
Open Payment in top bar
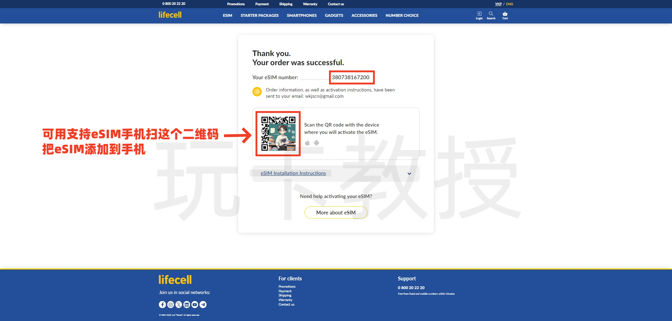point(262,4)
